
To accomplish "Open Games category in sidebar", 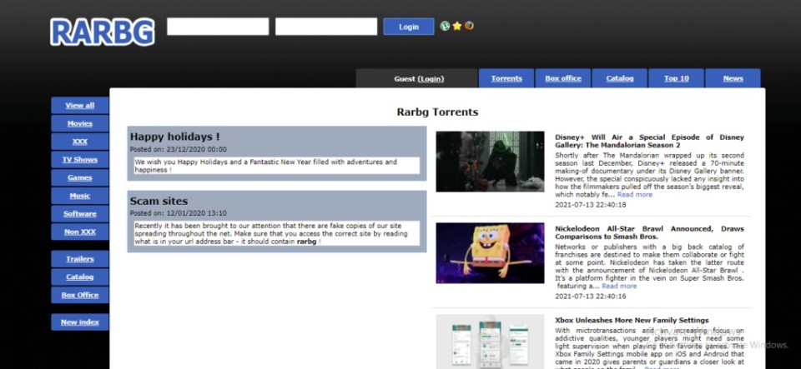I will (x=80, y=178).
